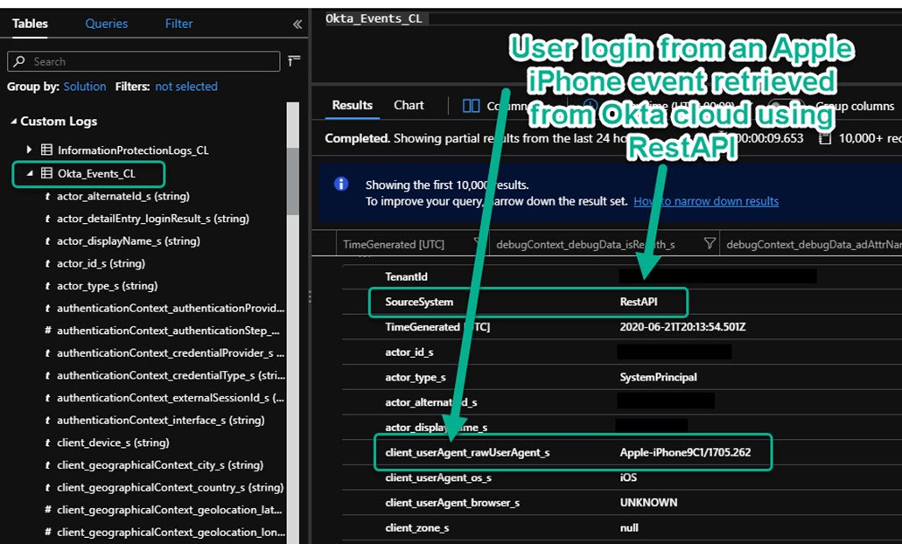Collapse the Custom Logs group

pyautogui.click(x=13, y=122)
